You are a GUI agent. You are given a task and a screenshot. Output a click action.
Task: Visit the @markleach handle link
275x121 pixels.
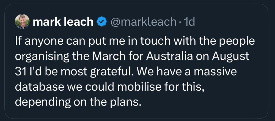[x=143, y=22]
